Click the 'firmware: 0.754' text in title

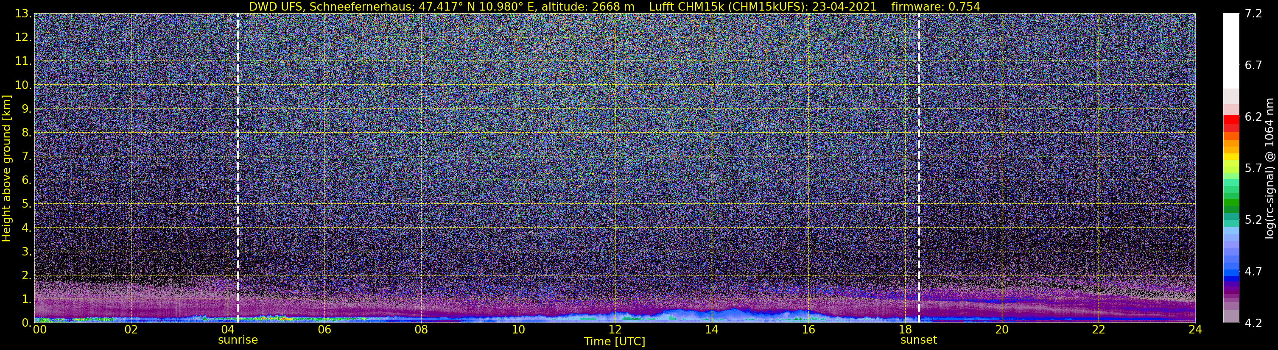tap(936, 6)
